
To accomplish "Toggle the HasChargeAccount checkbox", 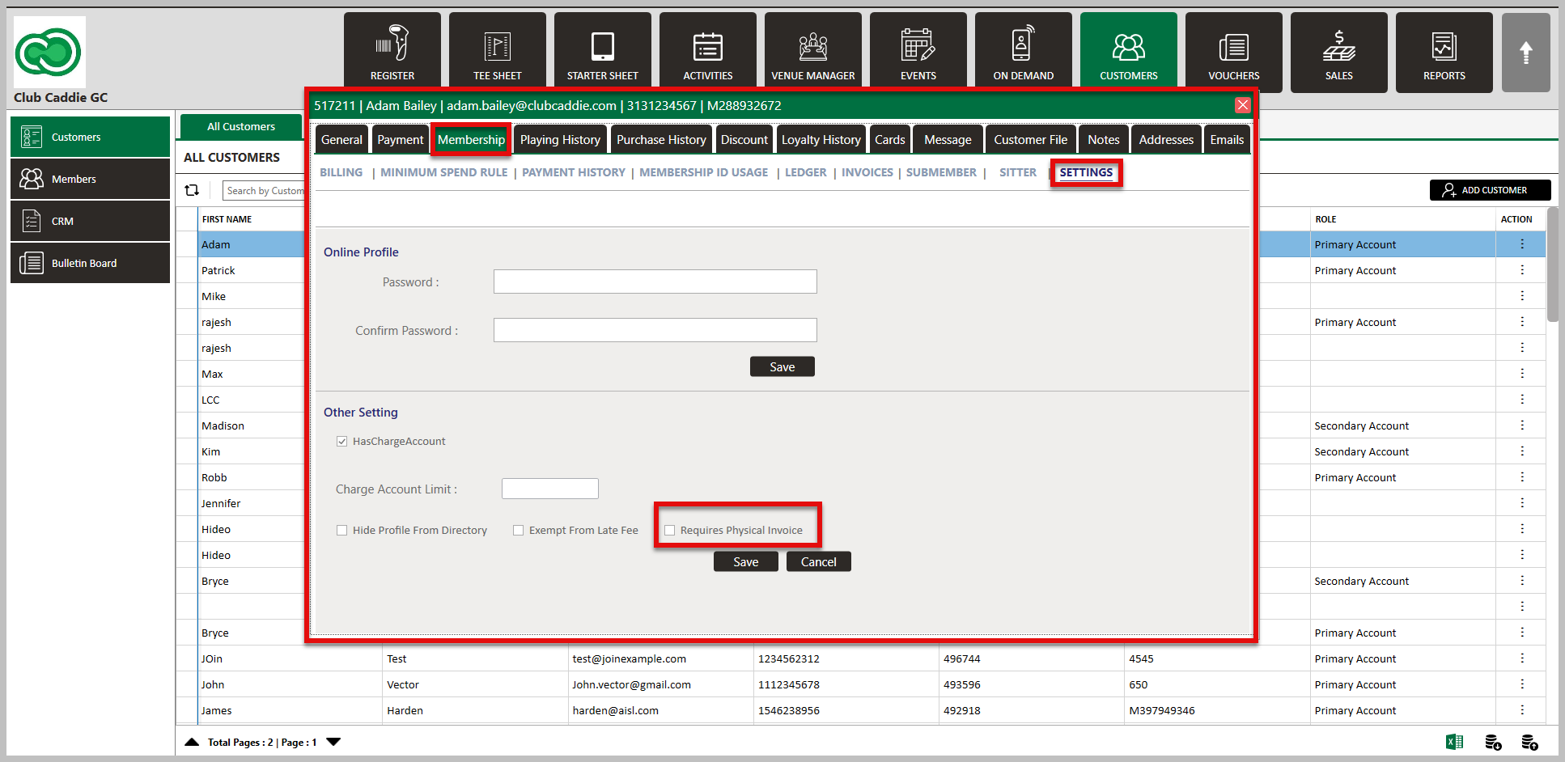I will pyautogui.click(x=342, y=442).
